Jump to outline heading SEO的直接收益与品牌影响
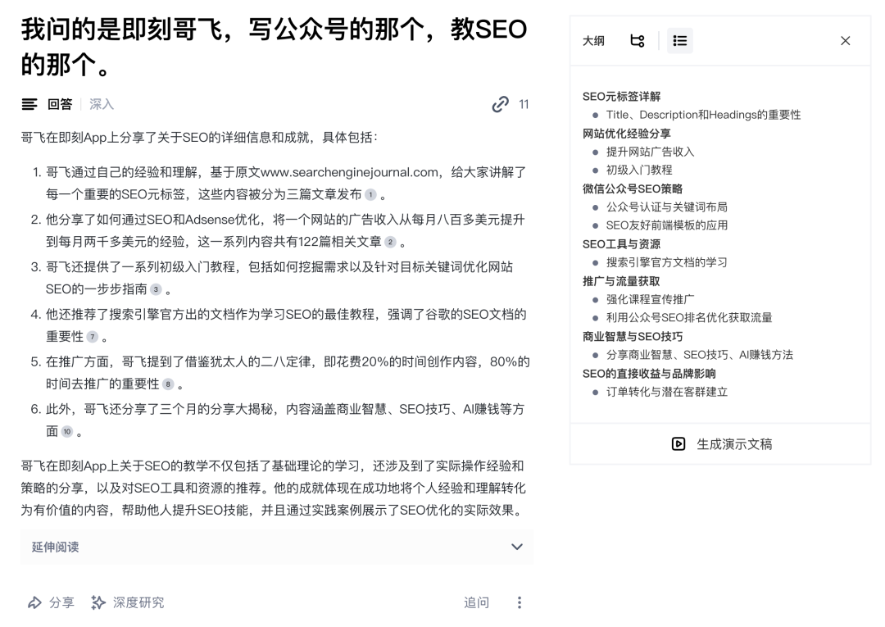This screenshot has width=885, height=627. pyautogui.click(x=649, y=375)
